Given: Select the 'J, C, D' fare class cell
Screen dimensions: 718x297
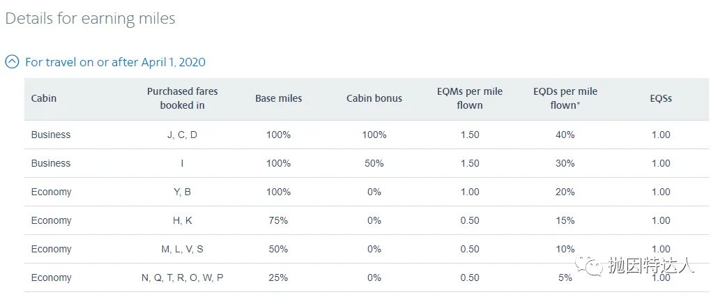Looking at the screenshot, I should 182,135.
